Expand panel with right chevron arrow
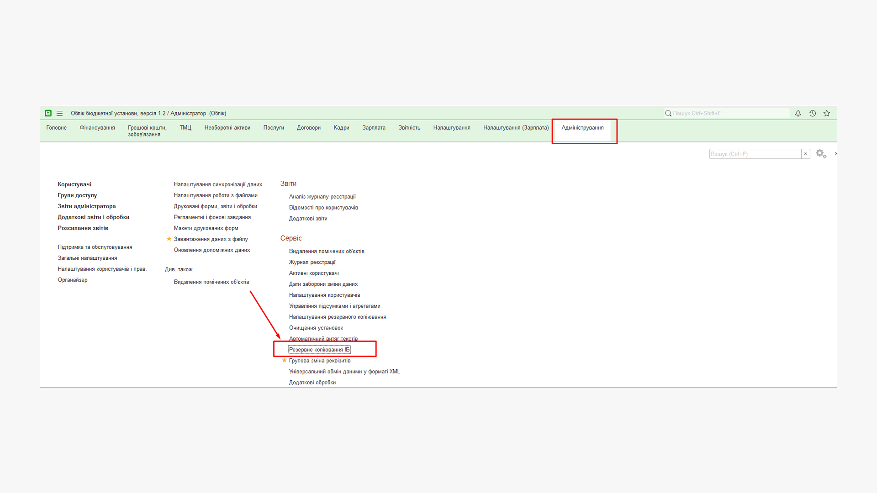 coord(835,154)
